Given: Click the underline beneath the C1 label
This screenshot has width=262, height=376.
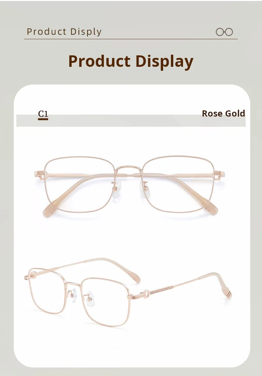Looking at the screenshot, I should [x=43, y=119].
